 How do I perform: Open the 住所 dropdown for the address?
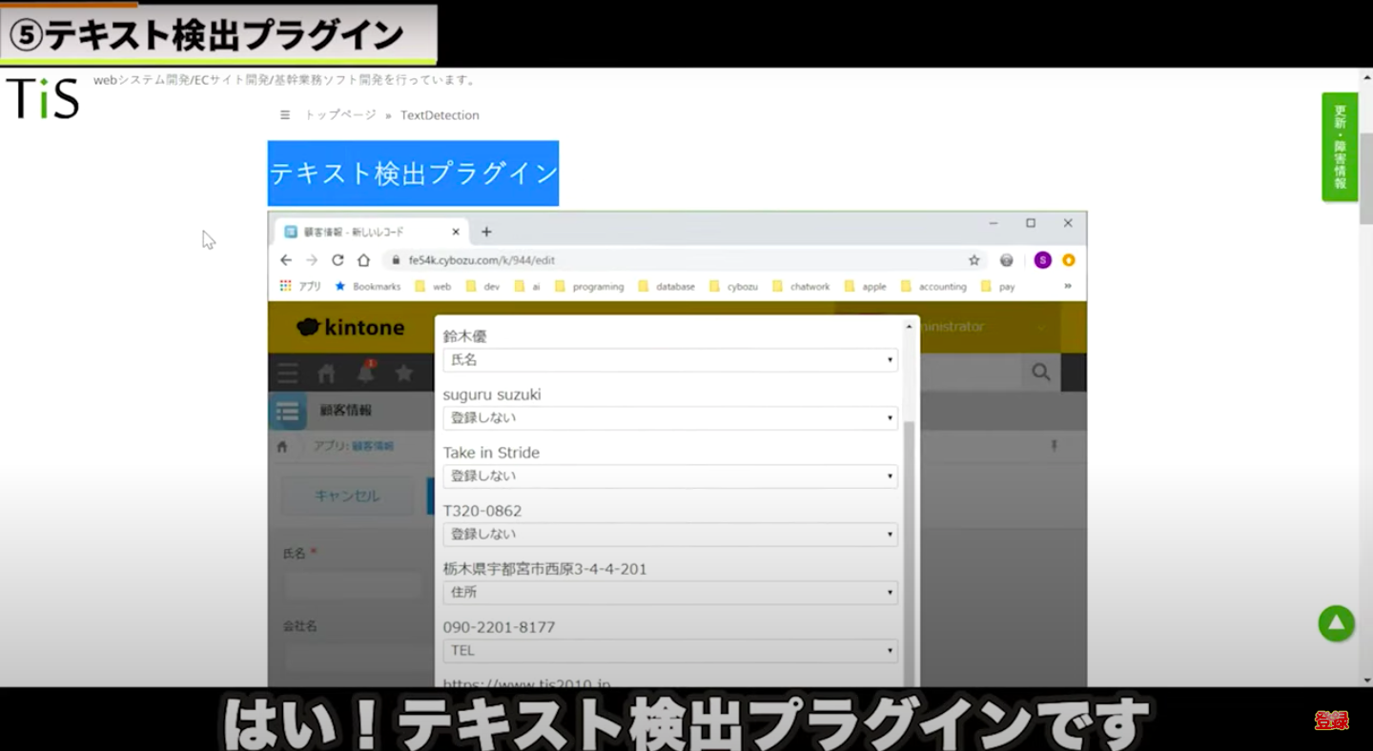click(x=669, y=593)
